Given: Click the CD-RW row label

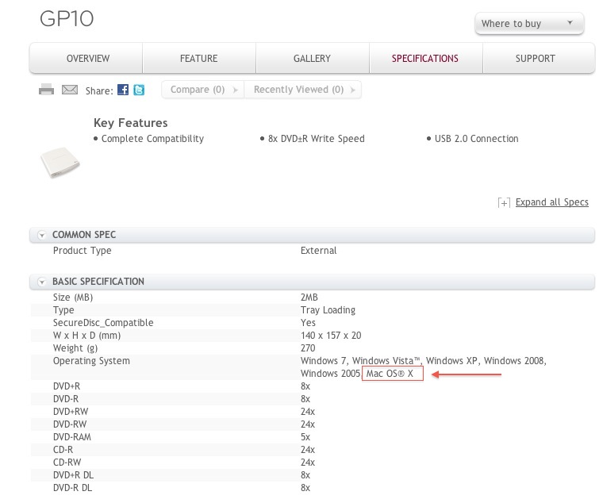Looking at the screenshot, I should pyautogui.click(x=67, y=463).
